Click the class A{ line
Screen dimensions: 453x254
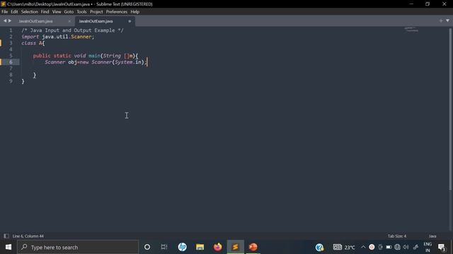click(x=33, y=43)
